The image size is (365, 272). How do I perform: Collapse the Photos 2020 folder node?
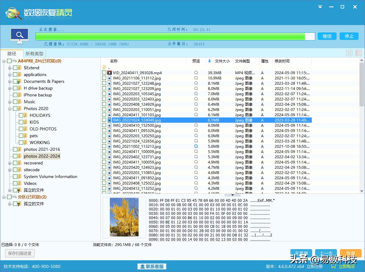coord(10,109)
